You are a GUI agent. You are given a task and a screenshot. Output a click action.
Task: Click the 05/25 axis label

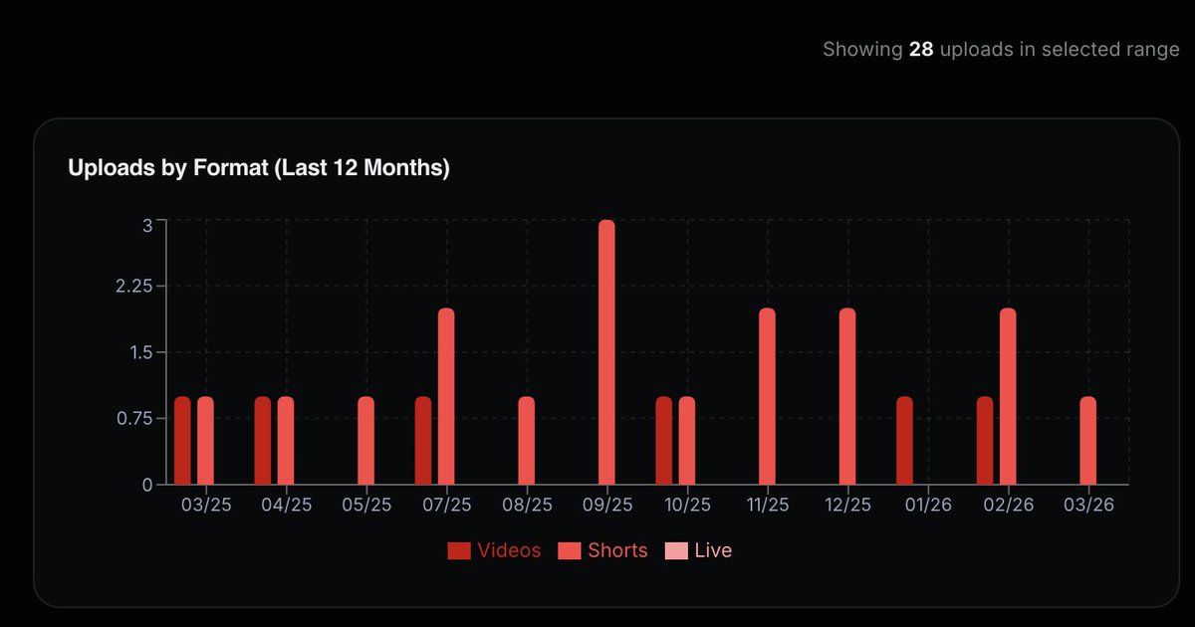(x=366, y=505)
